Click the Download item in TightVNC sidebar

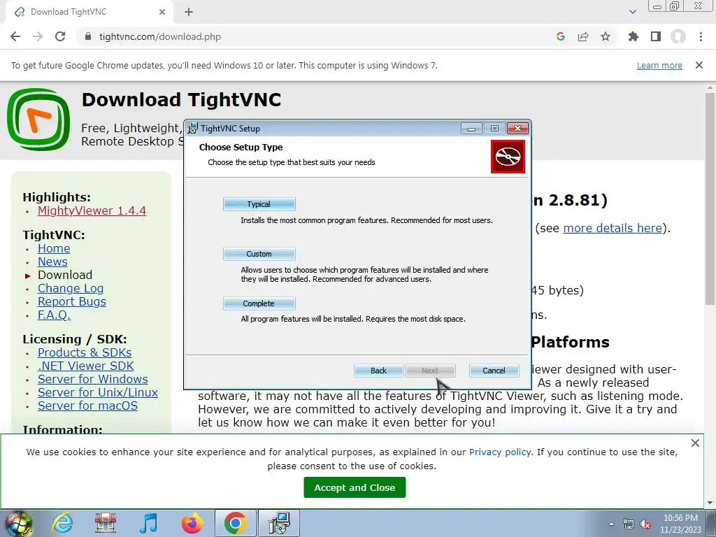[x=65, y=275]
